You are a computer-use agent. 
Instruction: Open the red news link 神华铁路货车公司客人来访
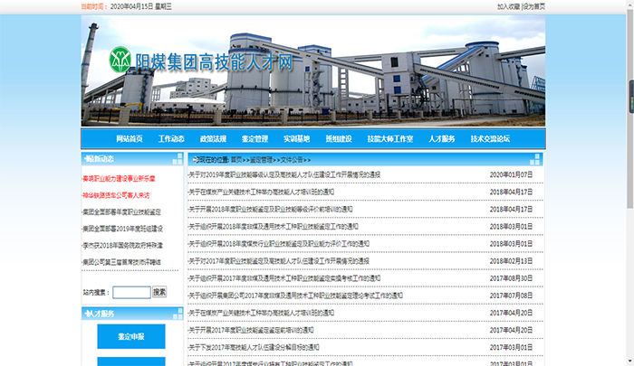116,195
